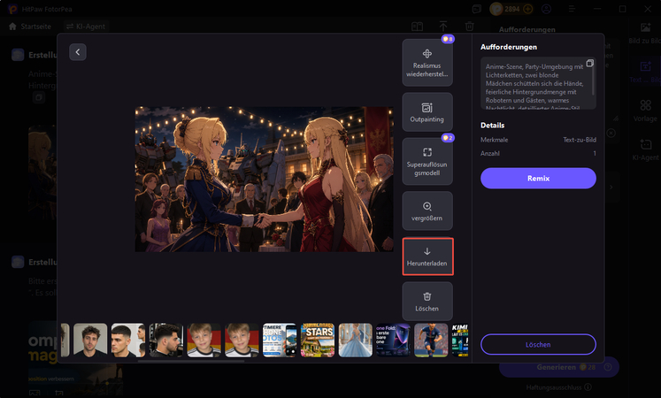Select the STARS poster thumbnail
The height and width of the screenshot is (398, 661).
[318, 341]
